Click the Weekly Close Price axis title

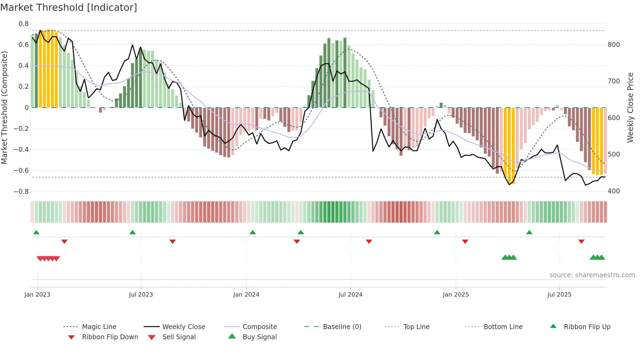630,107
